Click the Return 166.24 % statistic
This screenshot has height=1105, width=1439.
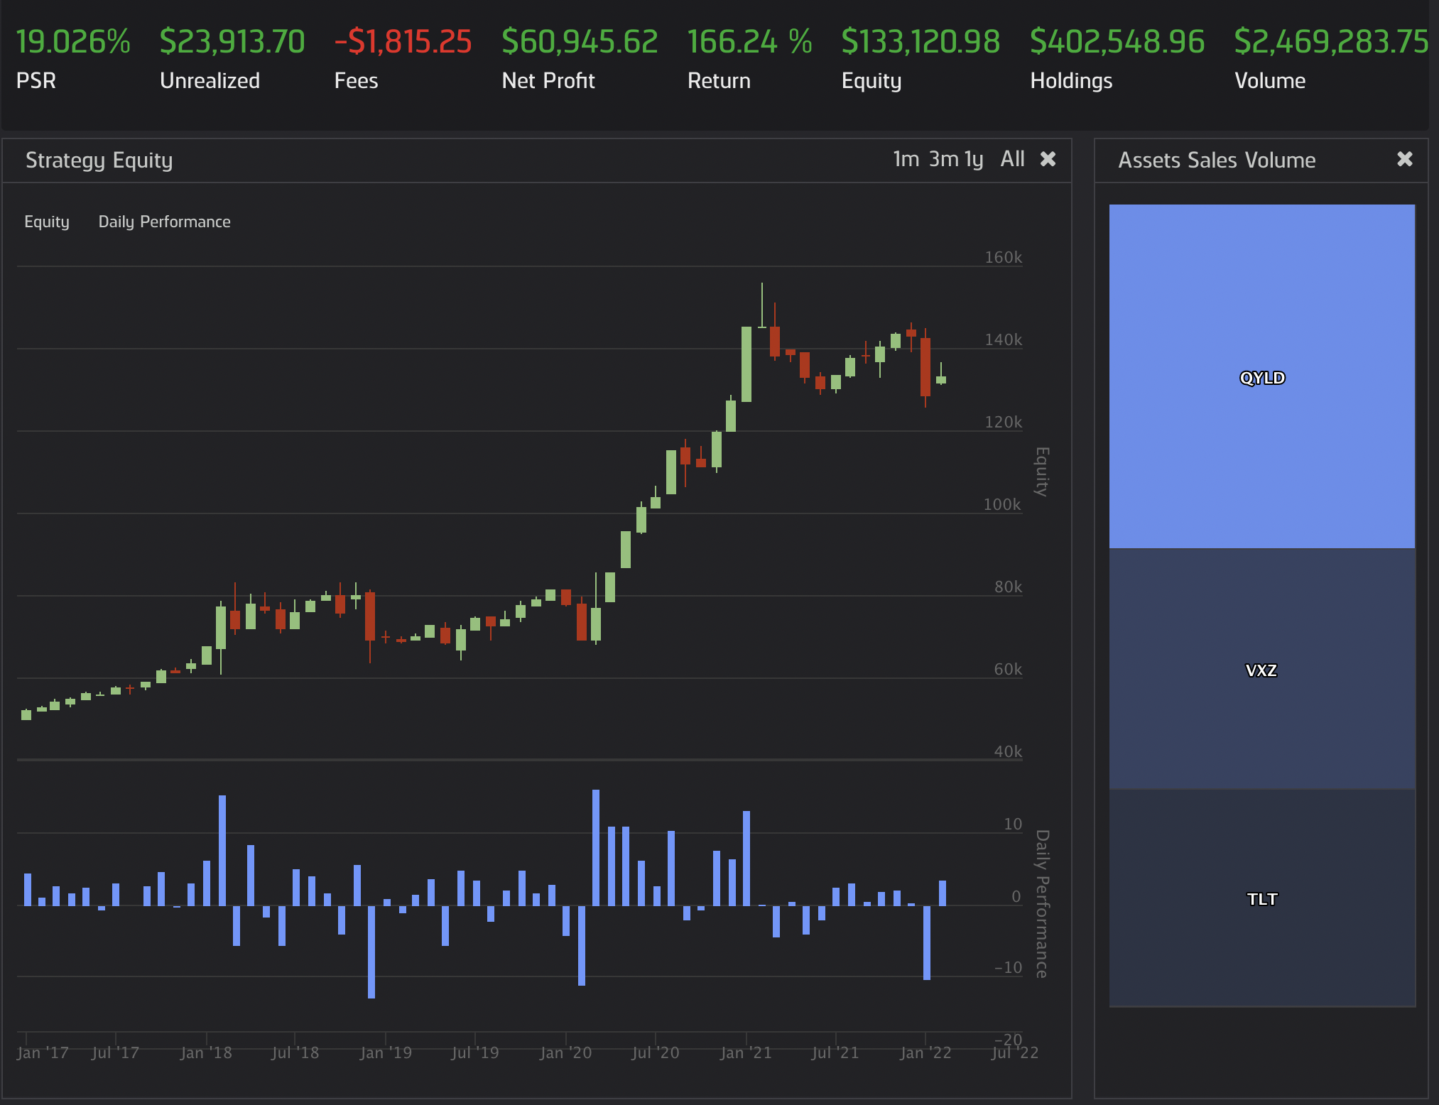[x=749, y=42]
